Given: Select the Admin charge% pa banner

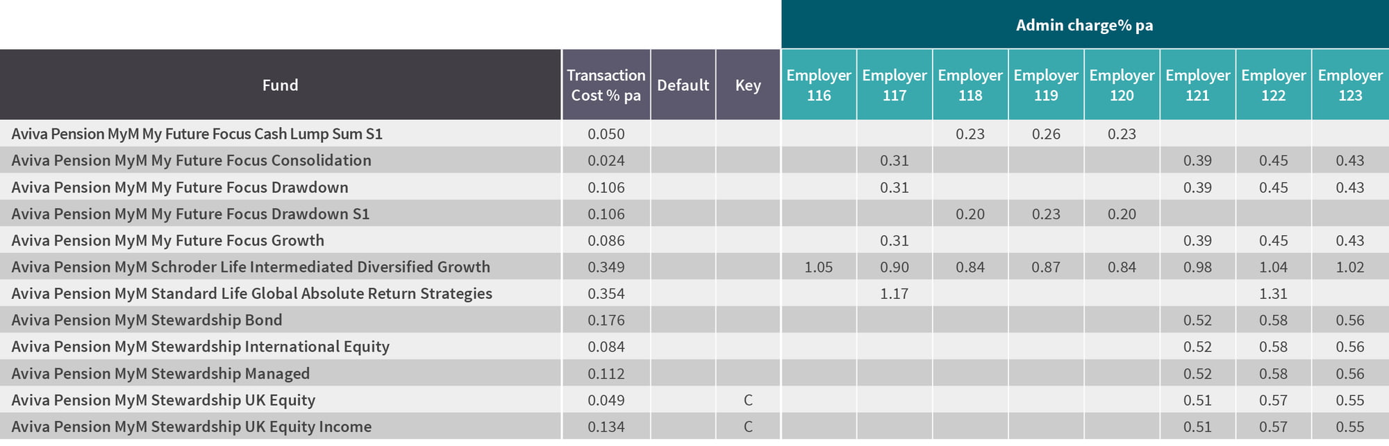Looking at the screenshot, I should (x=1085, y=25).
